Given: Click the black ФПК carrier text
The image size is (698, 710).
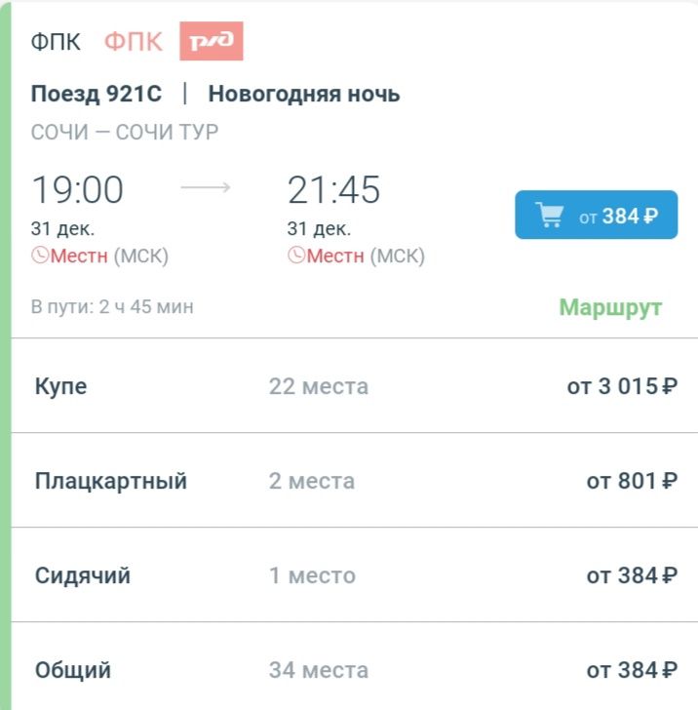Looking at the screenshot, I should [x=56, y=42].
